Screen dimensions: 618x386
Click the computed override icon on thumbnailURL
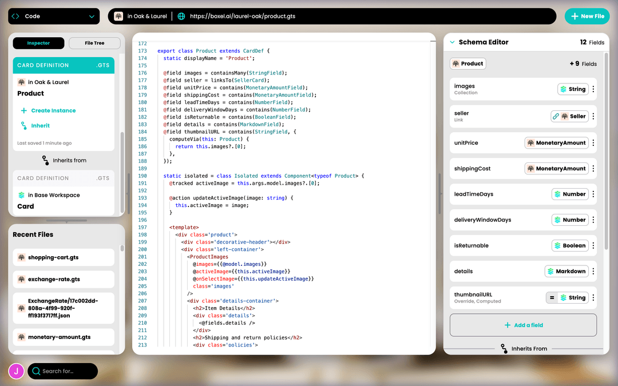click(552, 297)
